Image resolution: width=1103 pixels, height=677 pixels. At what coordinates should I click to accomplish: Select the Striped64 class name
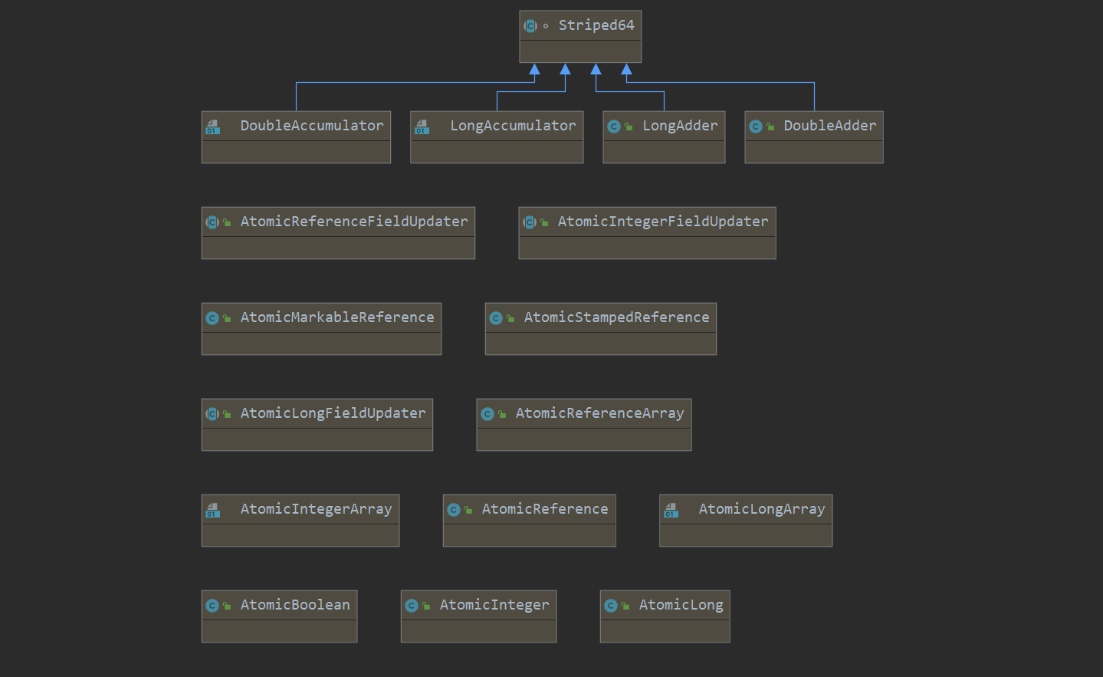point(596,25)
